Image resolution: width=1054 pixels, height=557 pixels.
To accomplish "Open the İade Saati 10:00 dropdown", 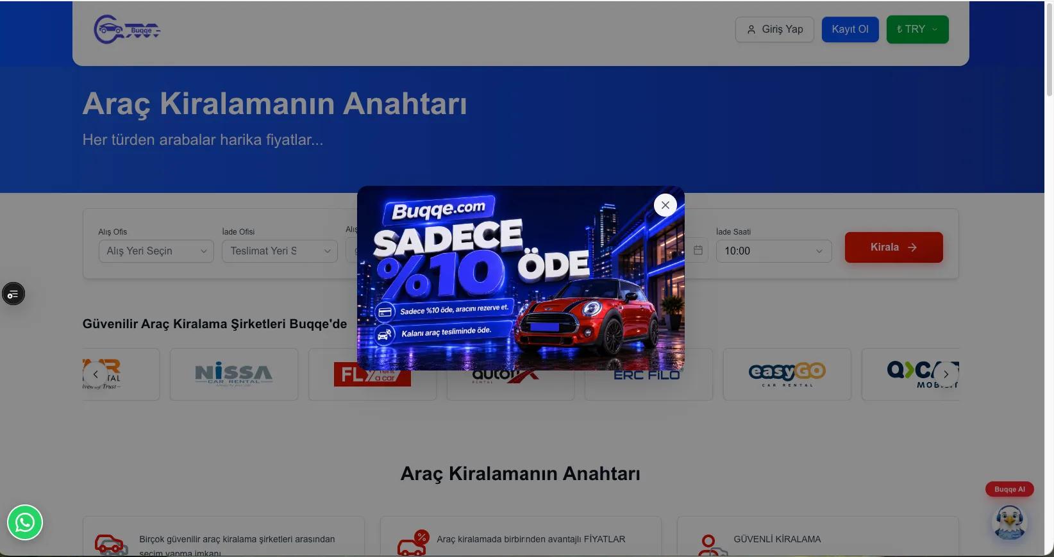I will click(774, 251).
